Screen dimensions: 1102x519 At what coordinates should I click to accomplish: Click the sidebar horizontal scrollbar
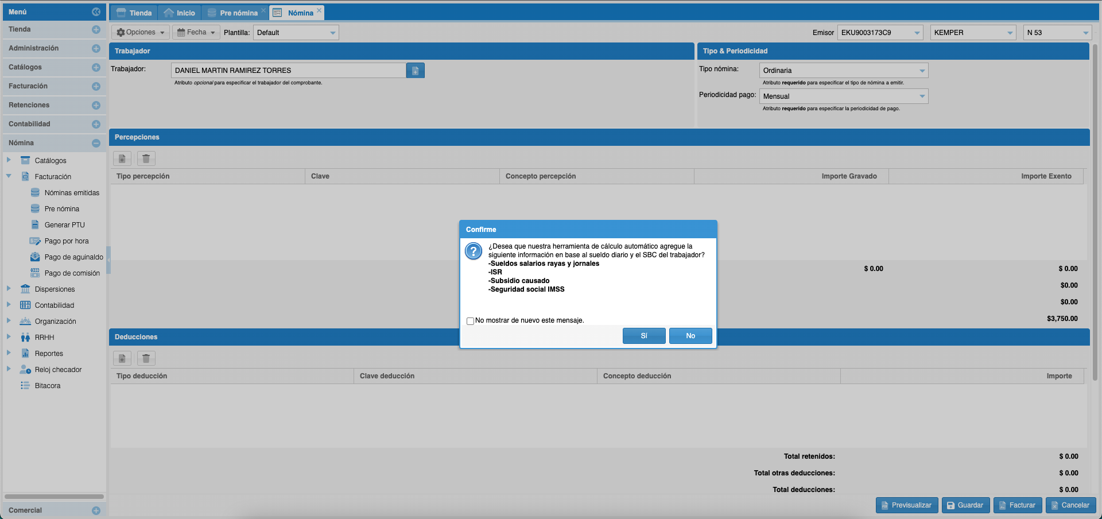click(54, 497)
